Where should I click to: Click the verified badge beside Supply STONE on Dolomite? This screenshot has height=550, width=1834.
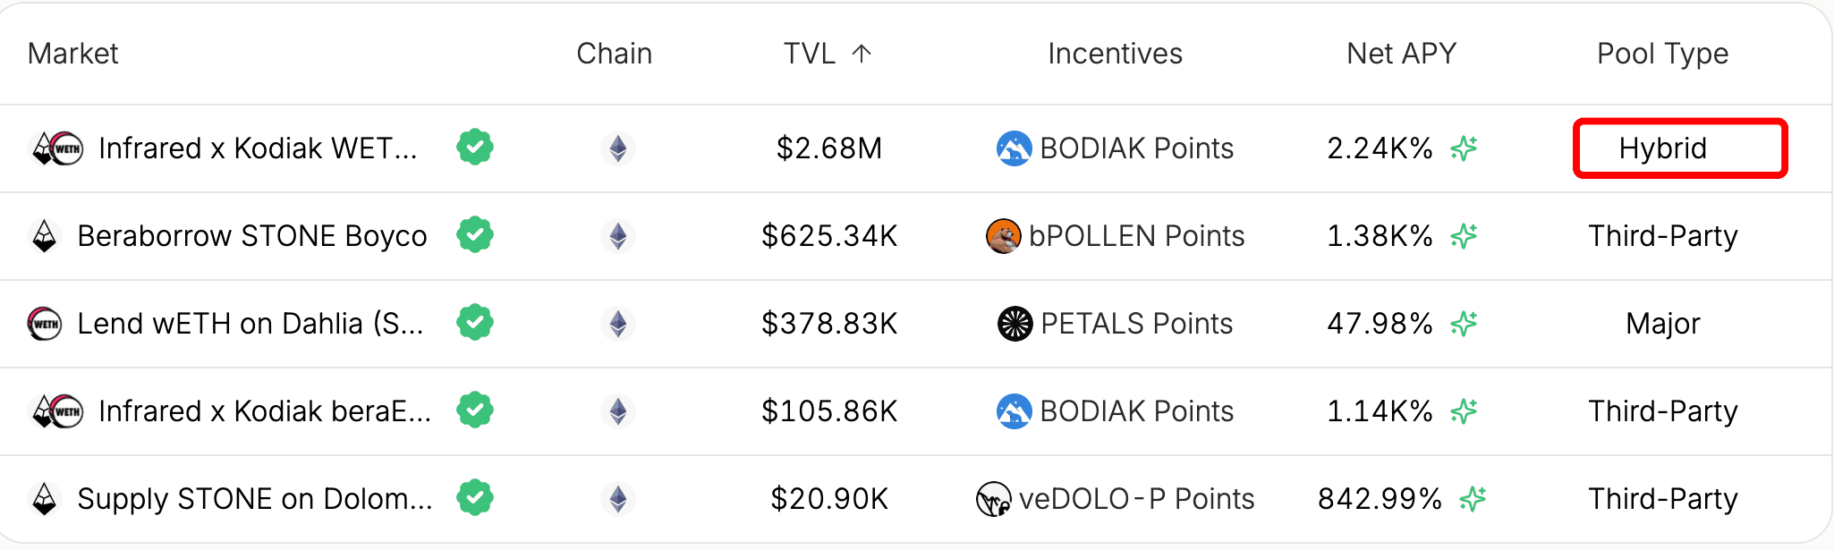pos(475,497)
